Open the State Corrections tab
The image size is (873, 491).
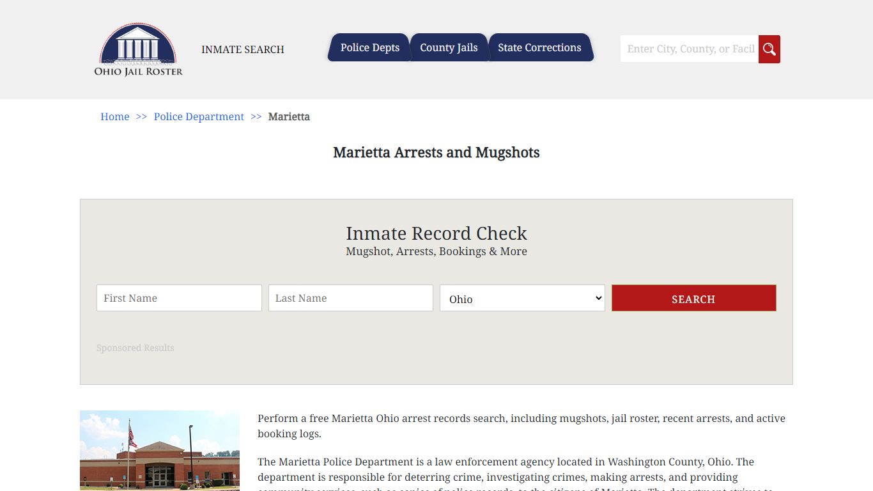point(539,47)
